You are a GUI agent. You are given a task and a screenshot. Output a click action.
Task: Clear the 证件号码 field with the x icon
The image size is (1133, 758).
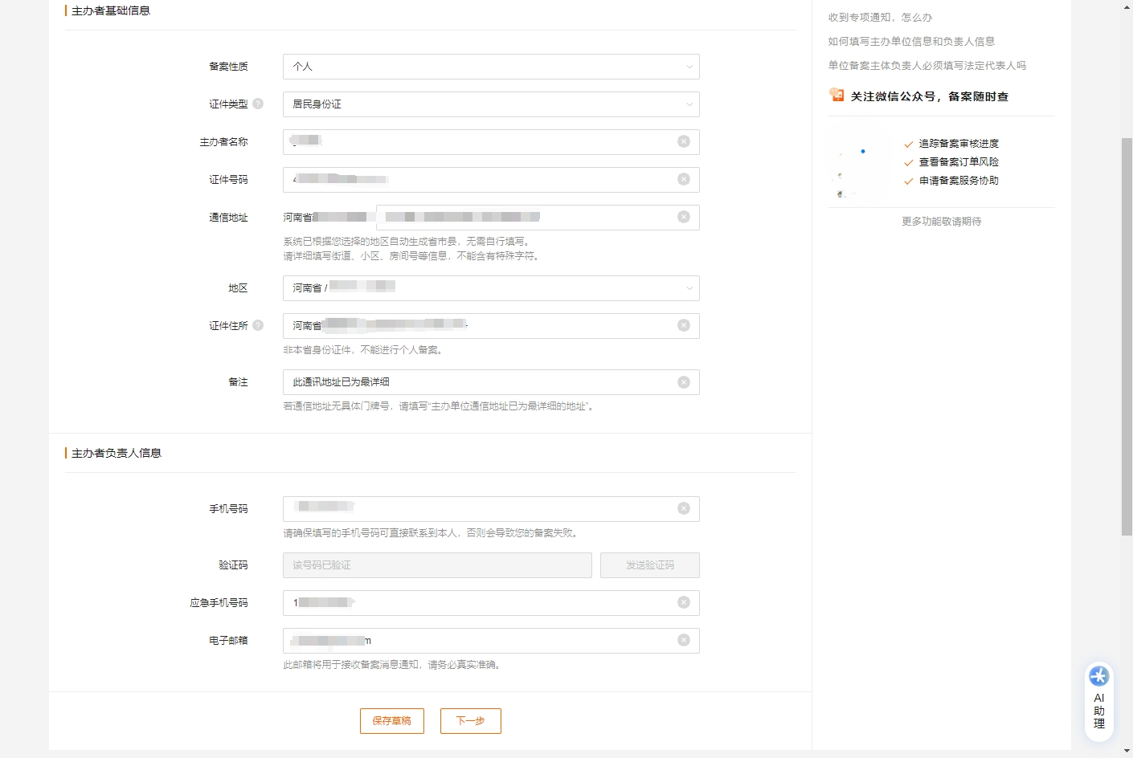point(684,179)
